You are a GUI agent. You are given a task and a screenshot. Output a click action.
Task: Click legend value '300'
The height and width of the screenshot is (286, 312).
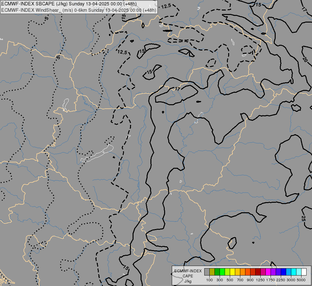pos(220,280)
